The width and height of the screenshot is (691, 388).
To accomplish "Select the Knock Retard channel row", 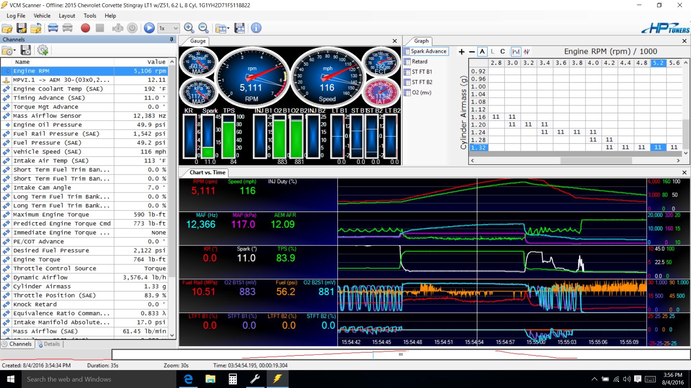I will click(85, 304).
